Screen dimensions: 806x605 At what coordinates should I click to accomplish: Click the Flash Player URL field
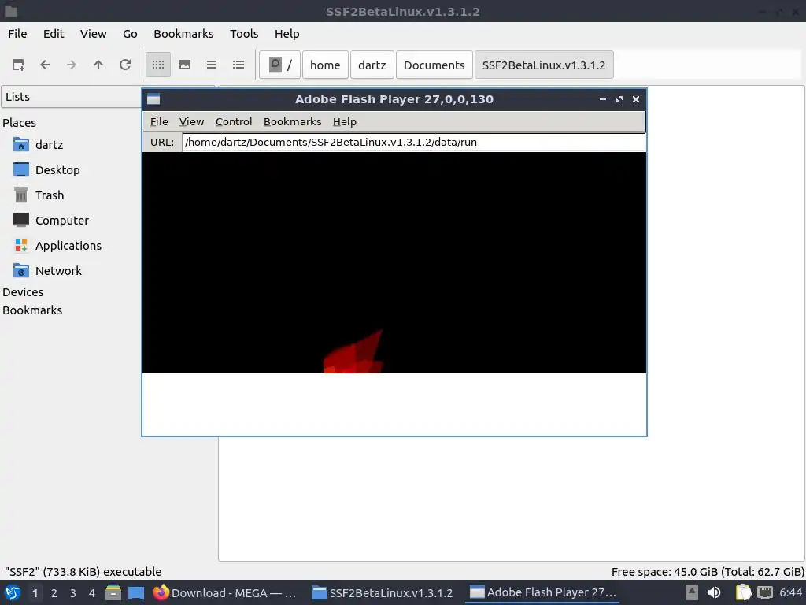414,143
